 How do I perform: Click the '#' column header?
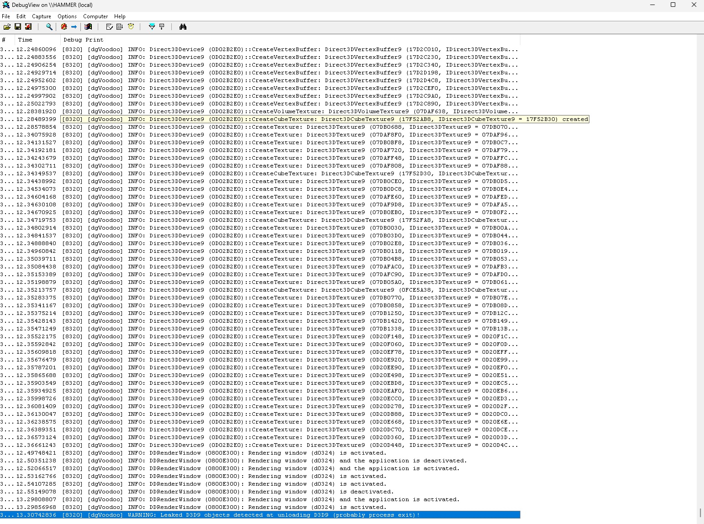[7, 40]
